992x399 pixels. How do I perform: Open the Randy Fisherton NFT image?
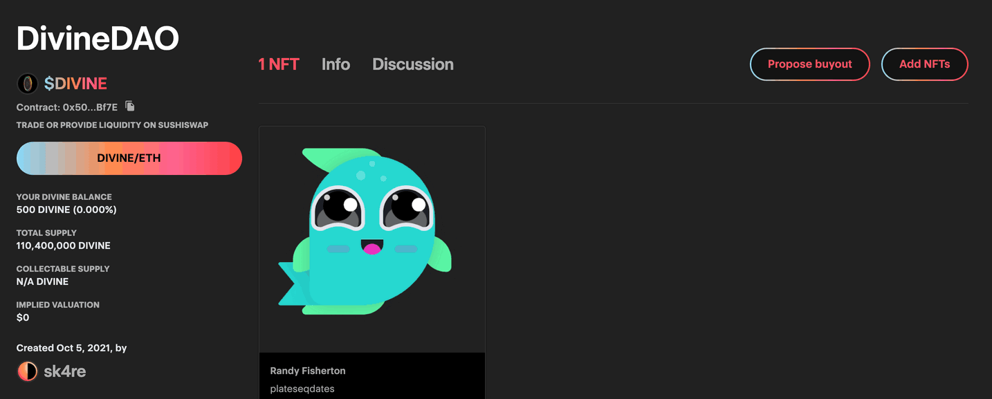coord(372,239)
